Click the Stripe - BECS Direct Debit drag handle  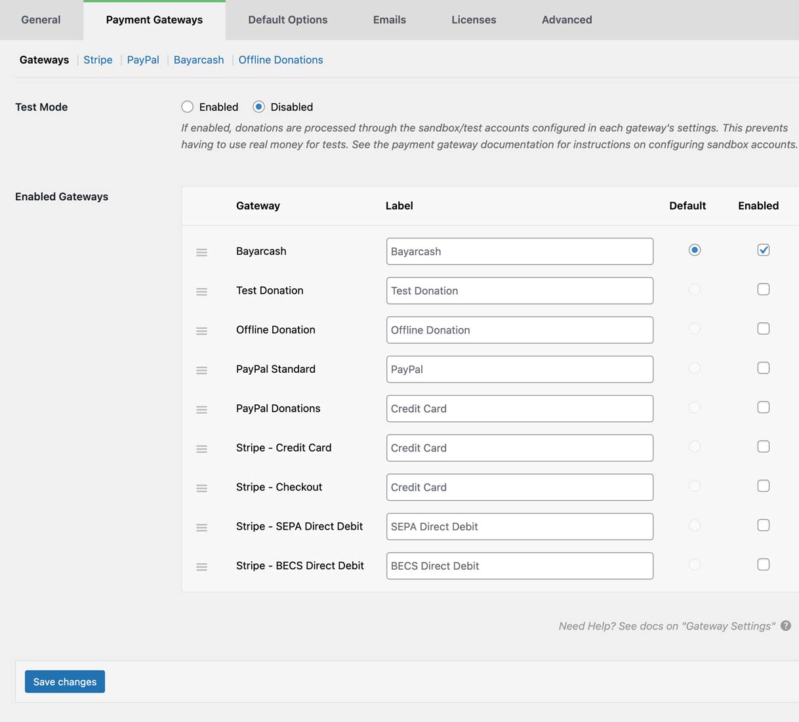pyautogui.click(x=202, y=567)
